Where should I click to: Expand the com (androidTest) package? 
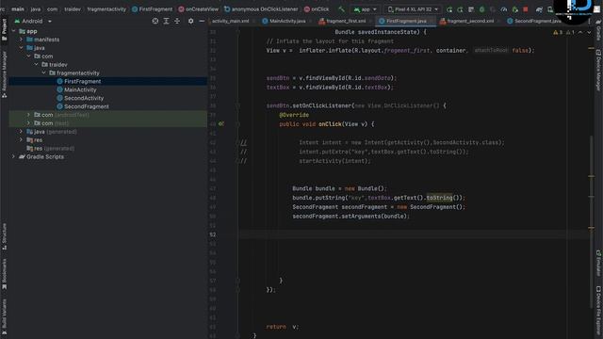coord(28,115)
